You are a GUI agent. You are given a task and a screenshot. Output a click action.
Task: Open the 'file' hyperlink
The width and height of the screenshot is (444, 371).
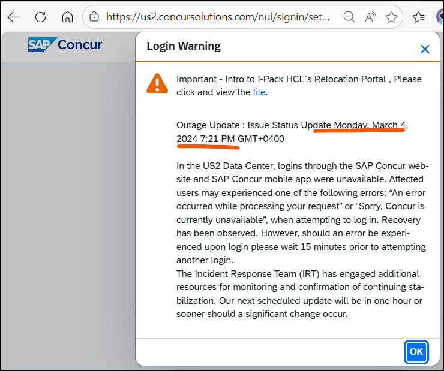click(x=259, y=92)
